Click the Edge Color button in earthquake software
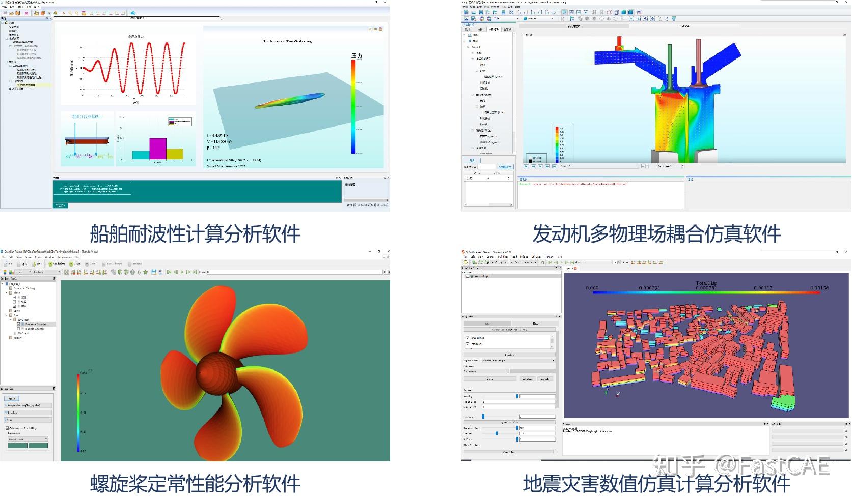The height and width of the screenshot is (500, 852). click(x=528, y=379)
